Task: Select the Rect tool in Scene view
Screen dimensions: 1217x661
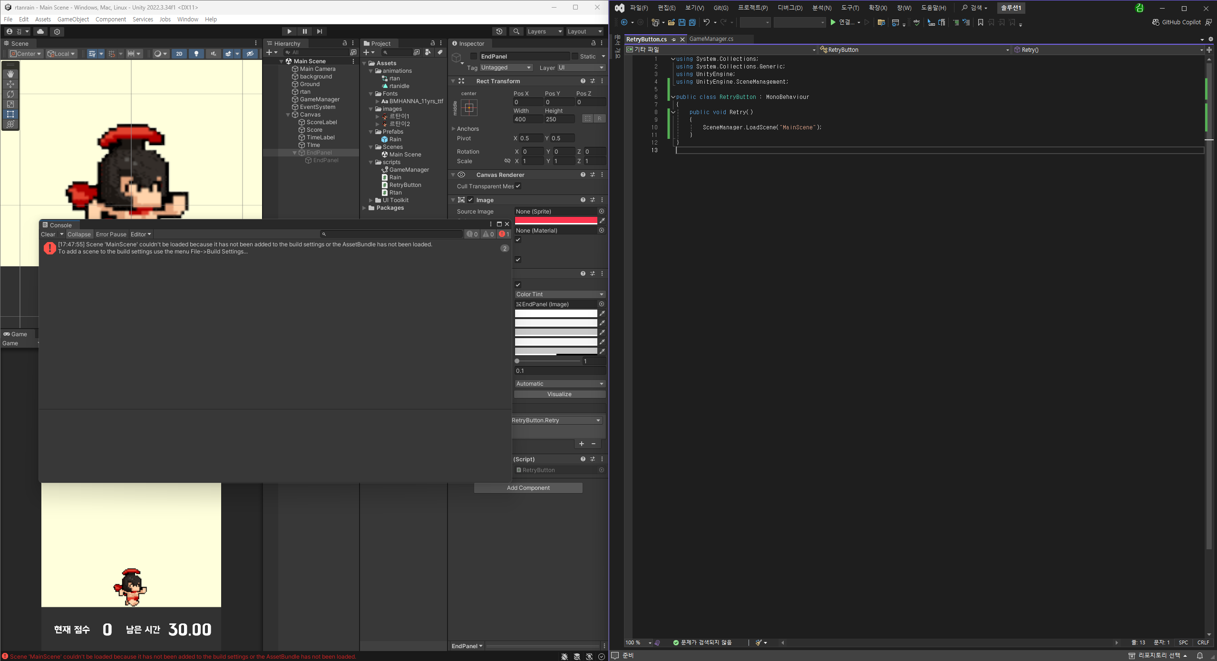Action: pos(10,114)
